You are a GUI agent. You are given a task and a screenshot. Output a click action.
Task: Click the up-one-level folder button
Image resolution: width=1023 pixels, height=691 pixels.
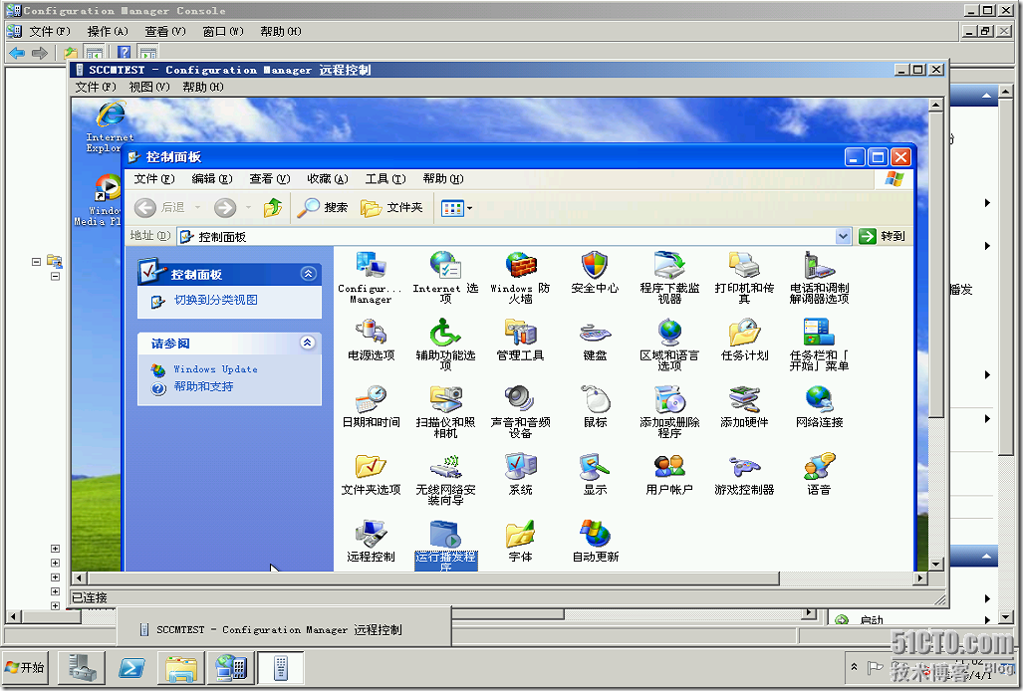[x=273, y=208]
